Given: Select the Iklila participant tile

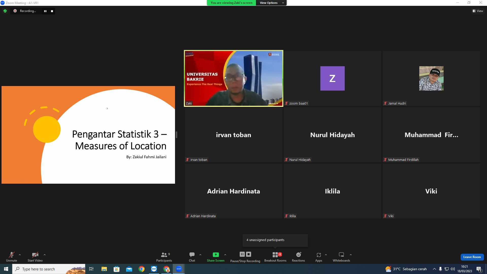Looking at the screenshot, I should pyautogui.click(x=332, y=191).
